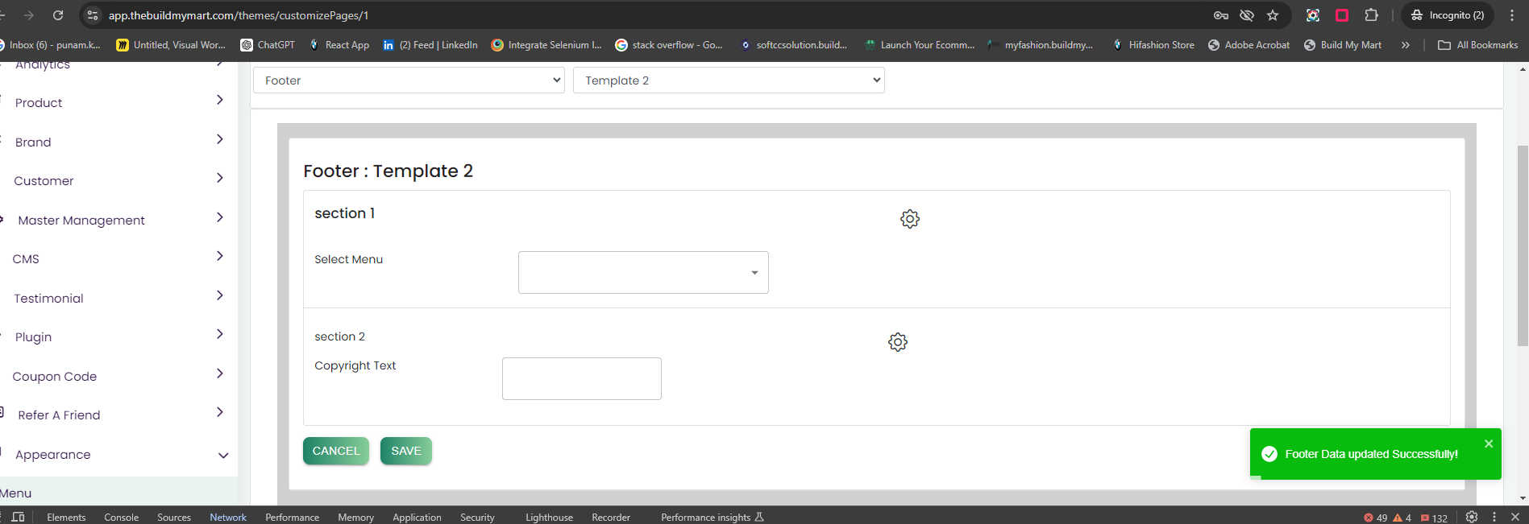
Task: Click the DevTools 132 issues counter
Action: click(1434, 518)
